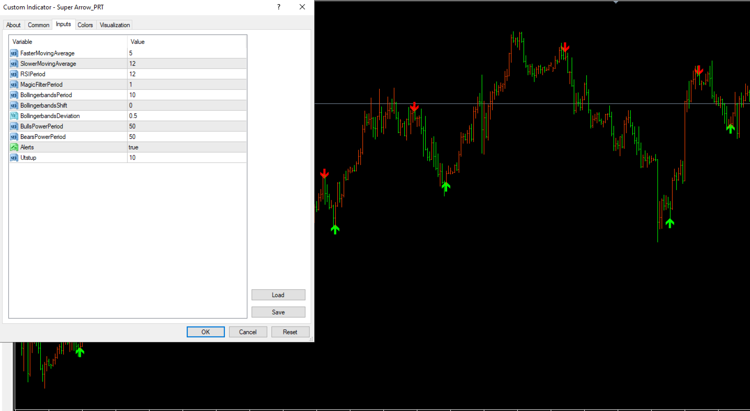Click the green chart icon beside Alerts
Image resolution: width=750 pixels, height=411 pixels.
tap(14, 147)
